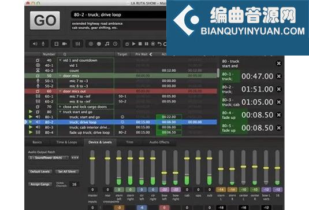Switch to the Time & Loops tab
Image resolution: width=309 pixels, height=210 pixels.
[66, 142]
